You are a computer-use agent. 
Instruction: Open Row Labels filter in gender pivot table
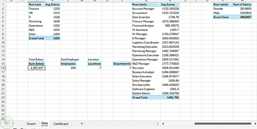pyautogui.click(x=231, y=5)
